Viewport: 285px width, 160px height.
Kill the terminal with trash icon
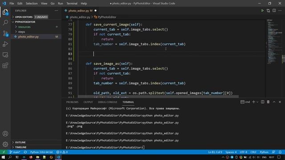pyautogui.click(x=268, y=102)
